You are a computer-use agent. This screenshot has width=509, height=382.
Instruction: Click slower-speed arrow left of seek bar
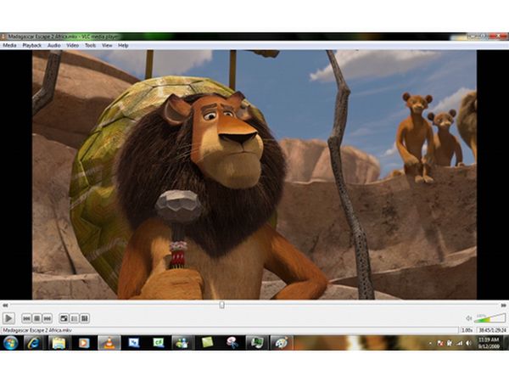point(5,306)
